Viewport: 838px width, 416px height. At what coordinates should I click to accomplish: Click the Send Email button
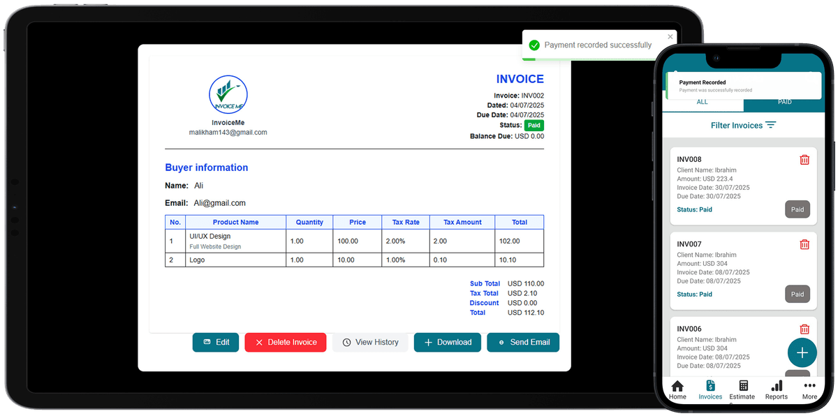click(x=523, y=342)
